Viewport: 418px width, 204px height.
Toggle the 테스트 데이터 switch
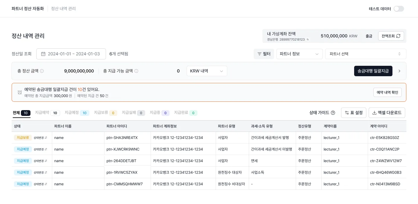point(399,9)
